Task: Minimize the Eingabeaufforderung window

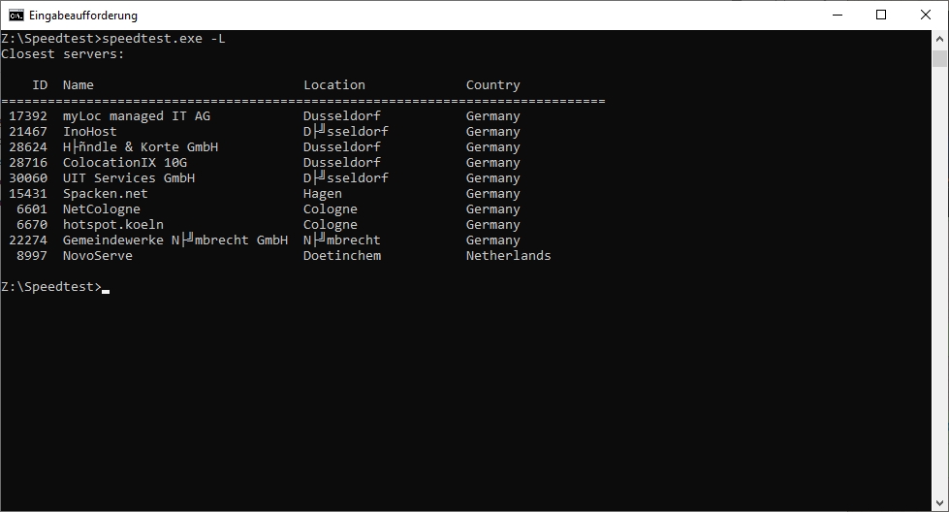Action: click(838, 16)
